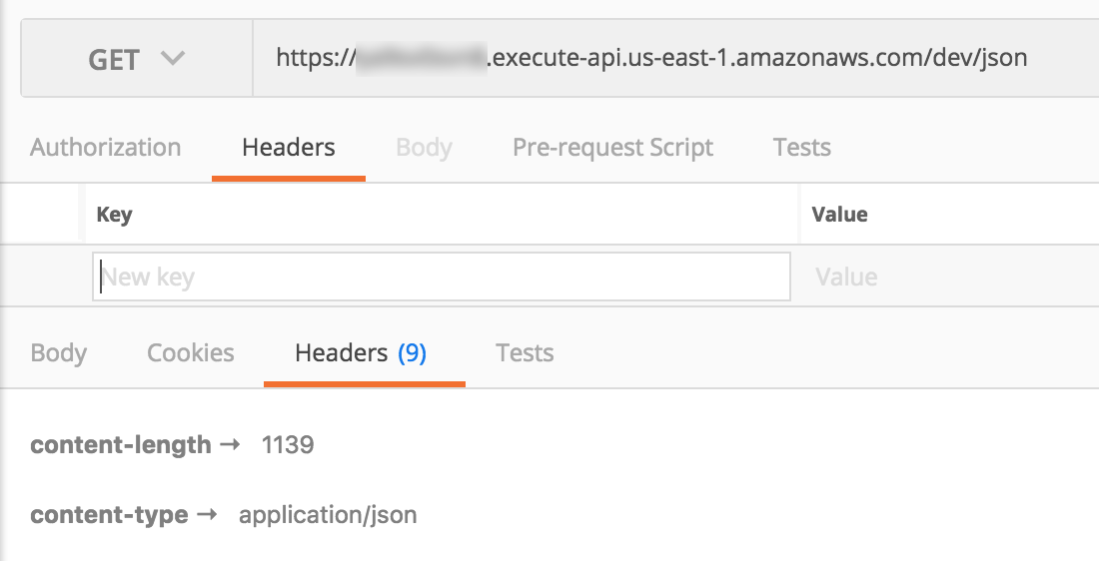Select the response Headers (9) tab
This screenshot has width=1099, height=561.
coord(342,353)
